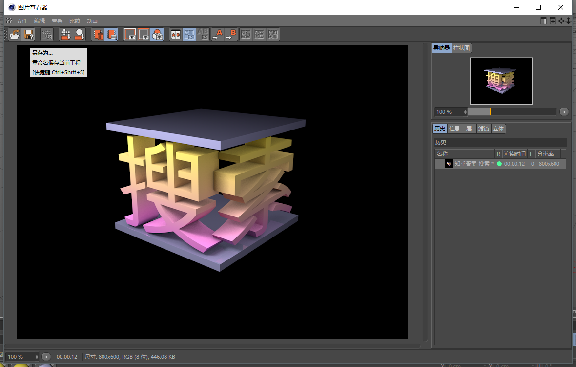Click the greyed AB with eye icon

click(x=203, y=34)
